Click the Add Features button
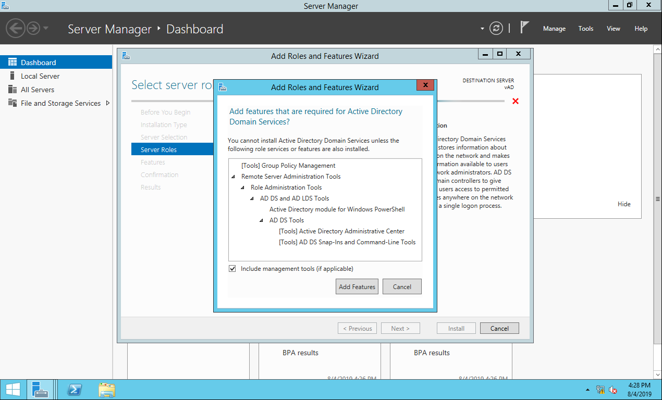This screenshot has height=400, width=662. coord(357,286)
